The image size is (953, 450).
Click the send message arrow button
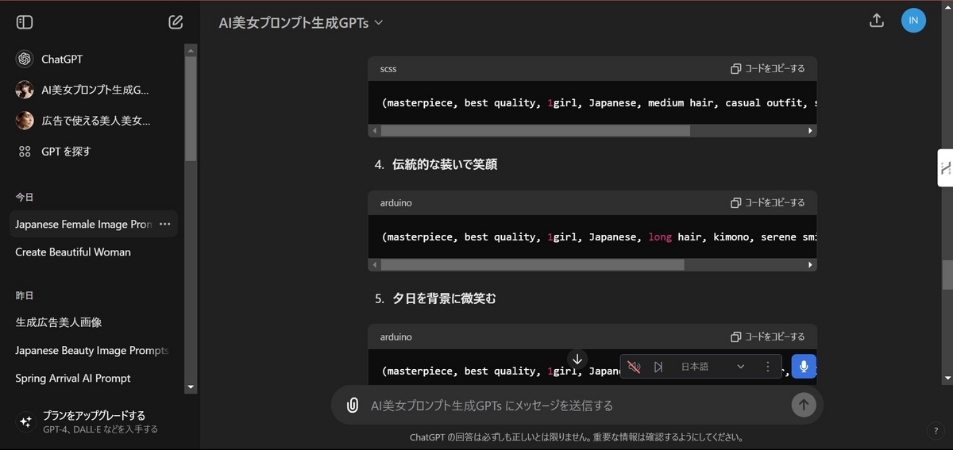point(804,405)
